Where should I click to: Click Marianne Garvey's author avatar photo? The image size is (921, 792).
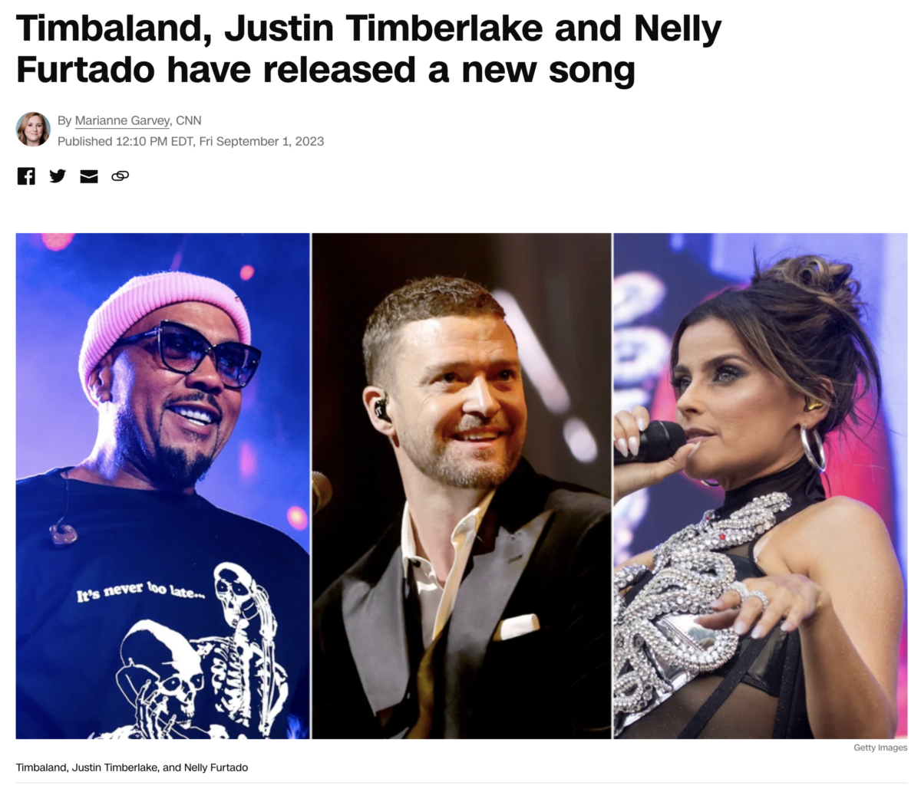[33, 130]
